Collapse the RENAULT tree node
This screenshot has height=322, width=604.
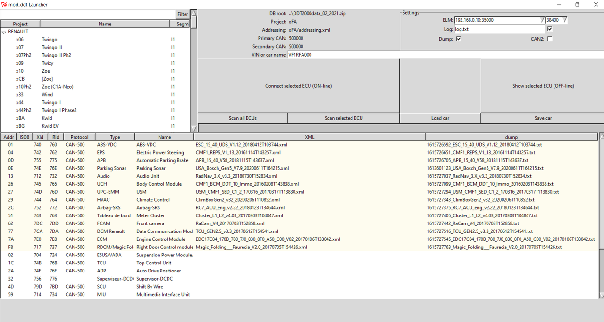pos(4,32)
